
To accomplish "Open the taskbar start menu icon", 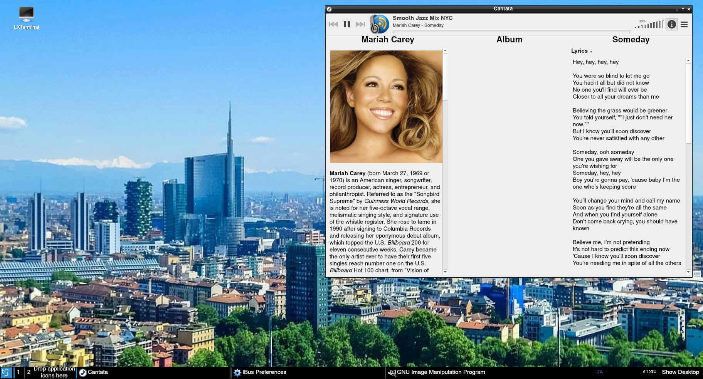I will pyautogui.click(x=6, y=372).
